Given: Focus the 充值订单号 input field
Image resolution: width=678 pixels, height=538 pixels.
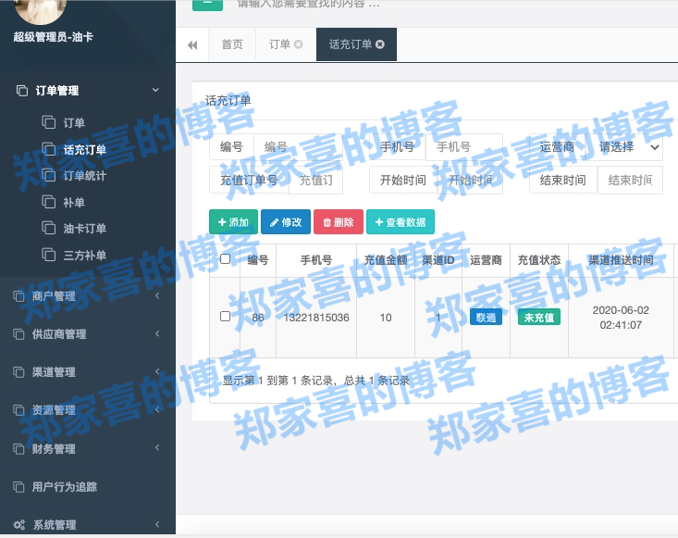Looking at the screenshot, I should (315, 180).
